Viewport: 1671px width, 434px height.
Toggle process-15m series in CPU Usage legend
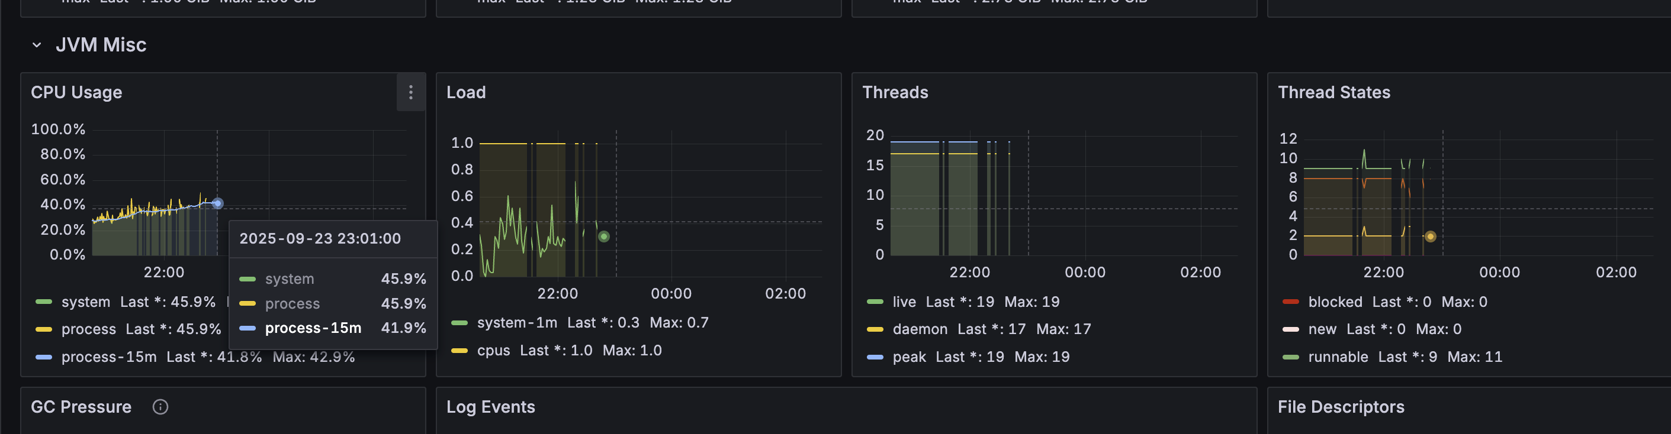pos(108,357)
